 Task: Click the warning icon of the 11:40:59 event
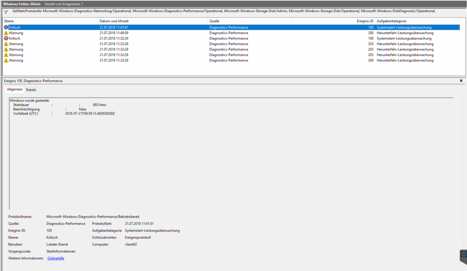tap(6, 33)
